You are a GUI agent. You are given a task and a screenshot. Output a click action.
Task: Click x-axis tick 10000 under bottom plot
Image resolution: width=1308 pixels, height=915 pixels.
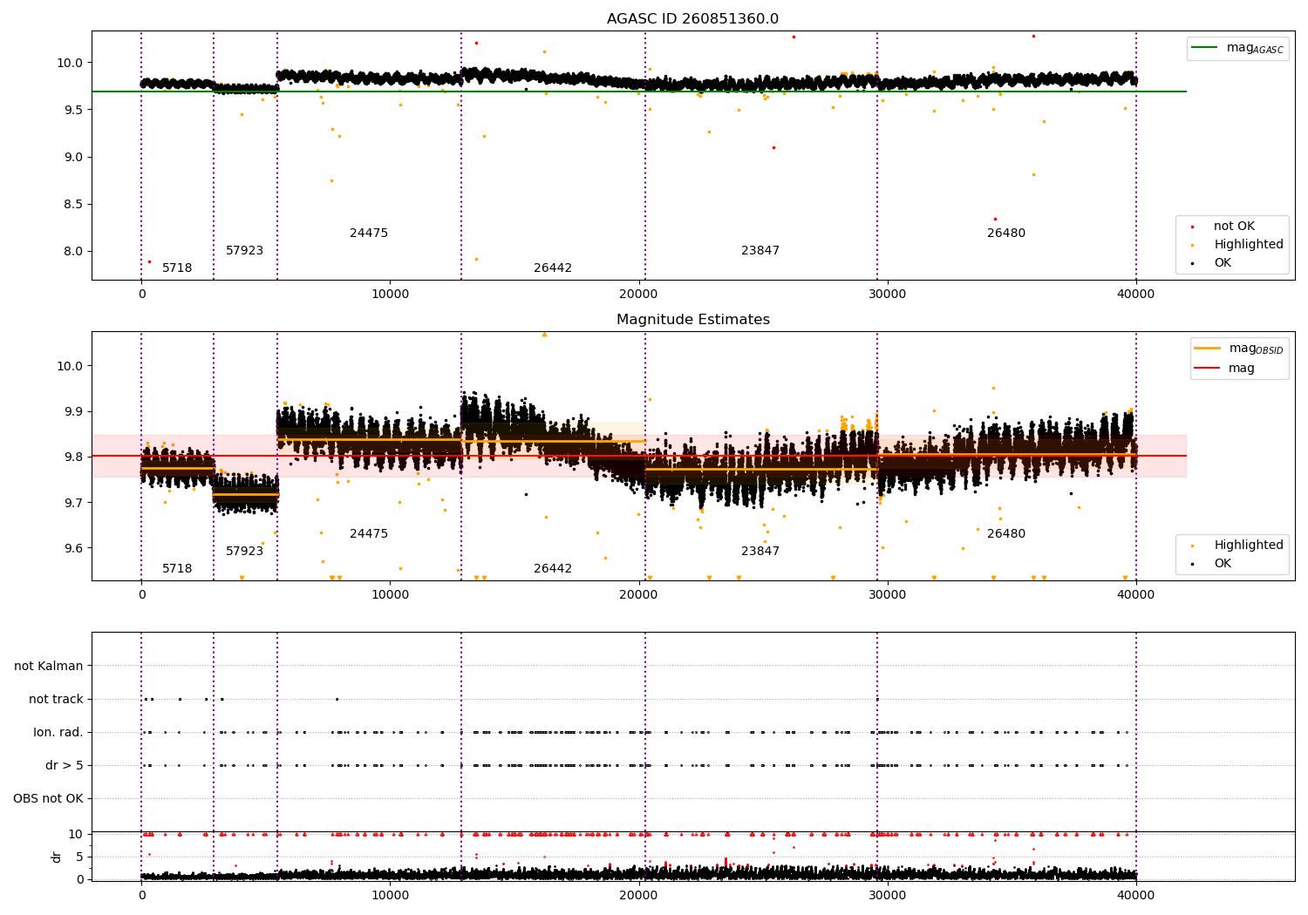tap(390, 894)
